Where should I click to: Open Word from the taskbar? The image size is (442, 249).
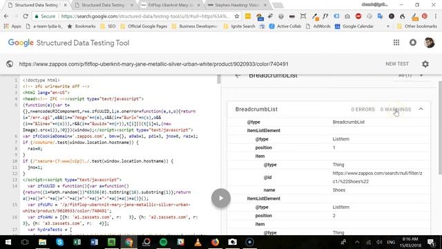click(94, 242)
